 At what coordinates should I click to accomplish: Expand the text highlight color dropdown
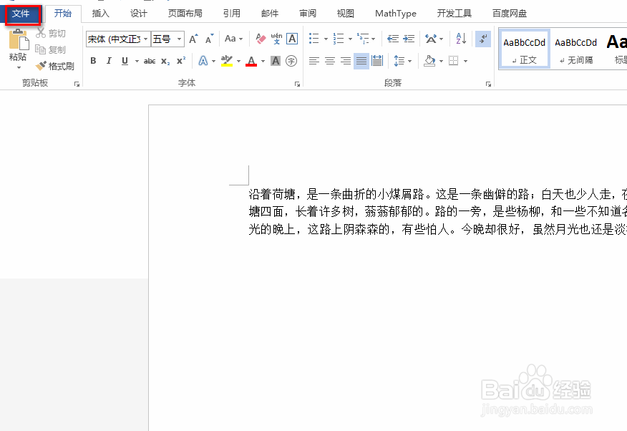(238, 61)
